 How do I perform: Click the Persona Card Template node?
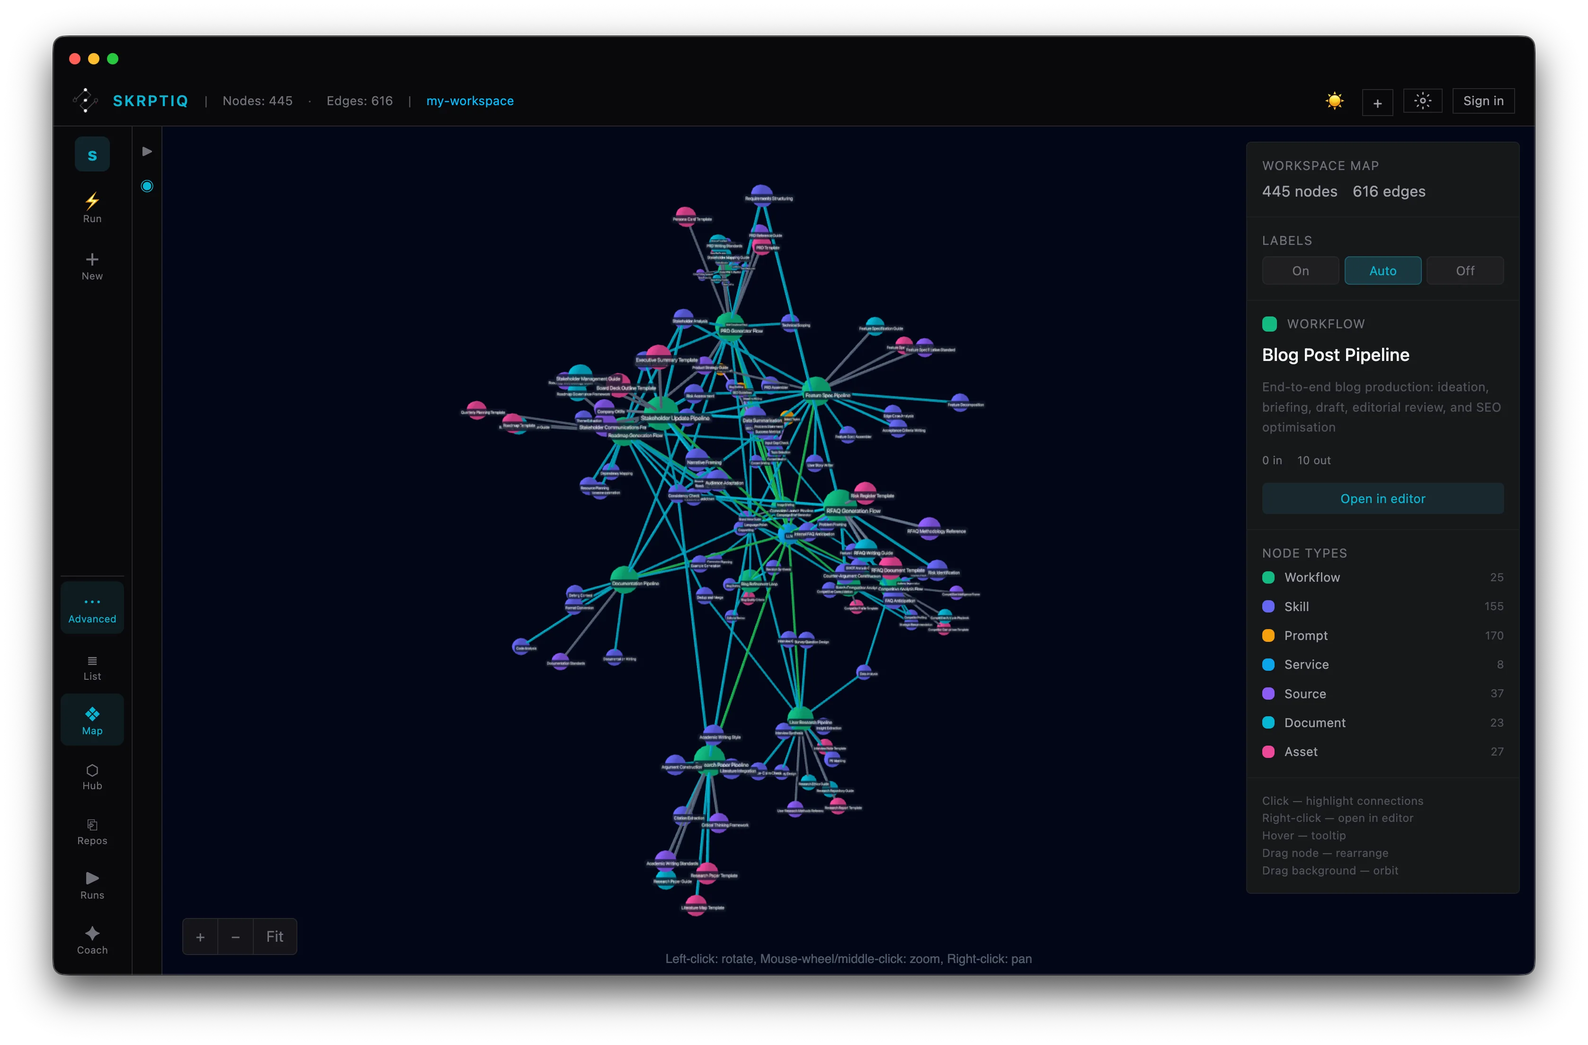click(685, 216)
